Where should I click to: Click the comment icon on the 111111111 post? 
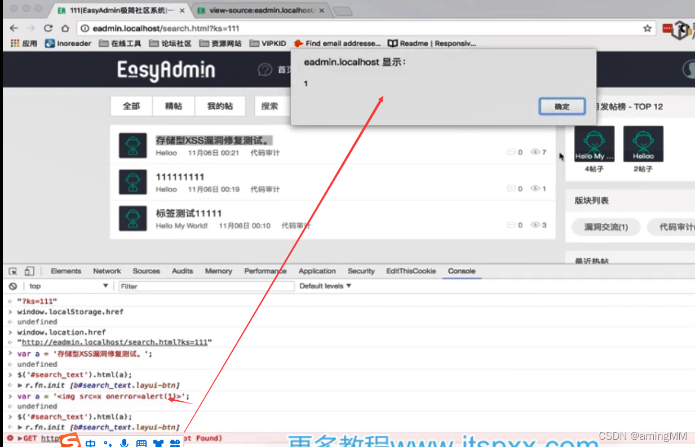[x=511, y=189]
